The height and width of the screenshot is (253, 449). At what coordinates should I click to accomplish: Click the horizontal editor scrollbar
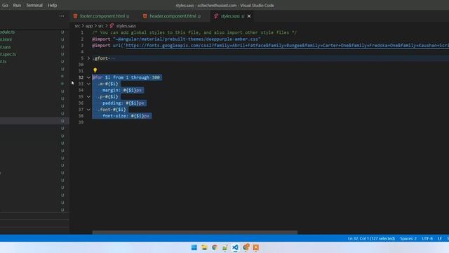click(195, 233)
